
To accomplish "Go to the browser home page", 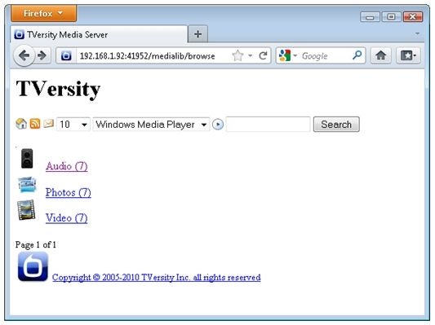I will (381, 55).
